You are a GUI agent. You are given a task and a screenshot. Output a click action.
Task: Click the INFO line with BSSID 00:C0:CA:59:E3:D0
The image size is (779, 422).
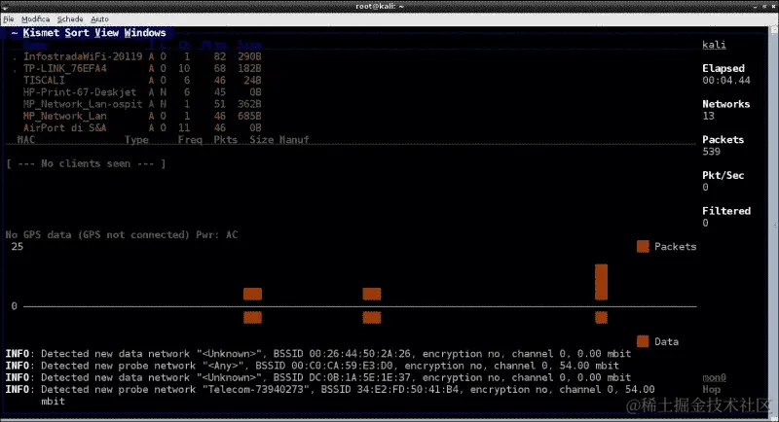point(312,366)
